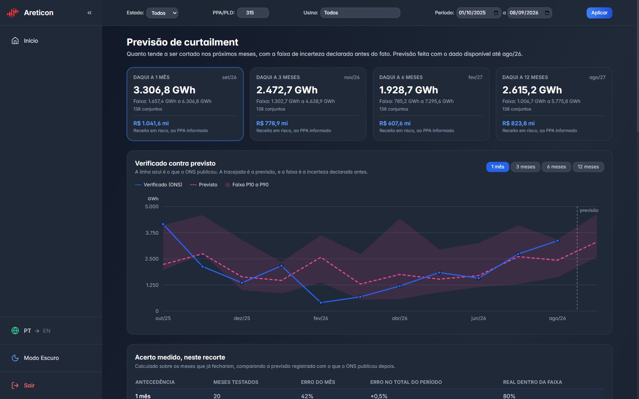This screenshot has width=639, height=399.
Task: Click the ago/27 label on fourth card
Action: click(597, 77)
